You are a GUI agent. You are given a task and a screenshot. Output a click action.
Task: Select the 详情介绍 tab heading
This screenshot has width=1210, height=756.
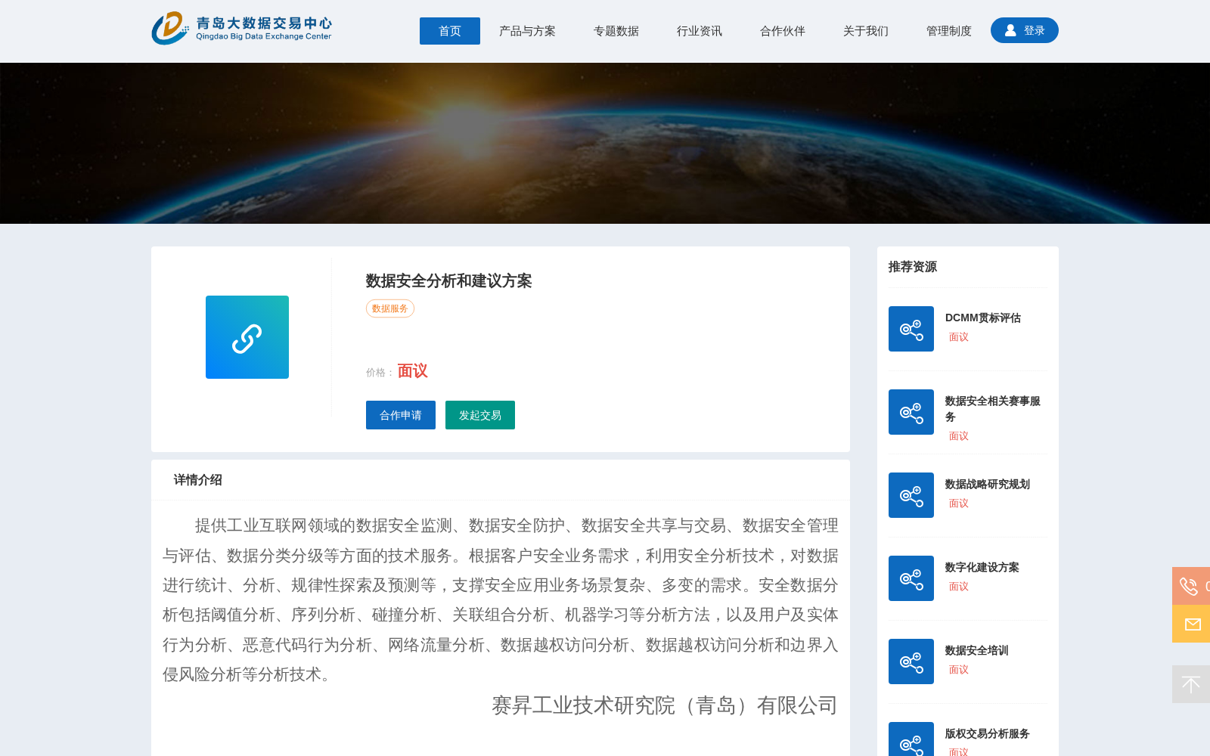click(198, 480)
